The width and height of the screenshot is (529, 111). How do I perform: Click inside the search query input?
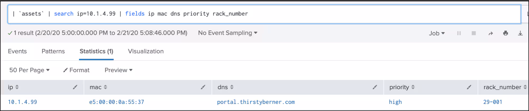[x=370, y=14]
